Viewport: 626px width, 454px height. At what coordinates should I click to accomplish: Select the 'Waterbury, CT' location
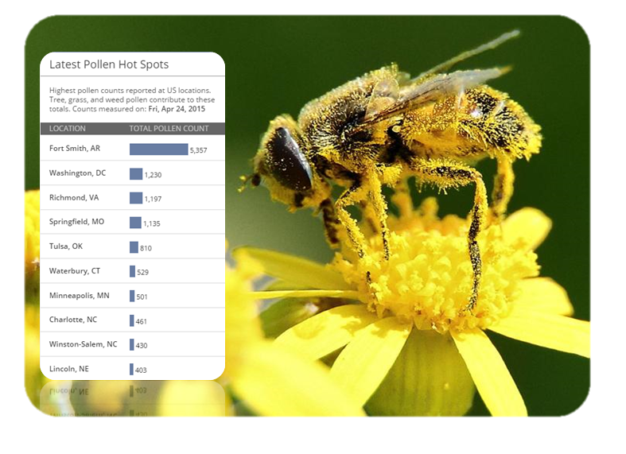75,271
